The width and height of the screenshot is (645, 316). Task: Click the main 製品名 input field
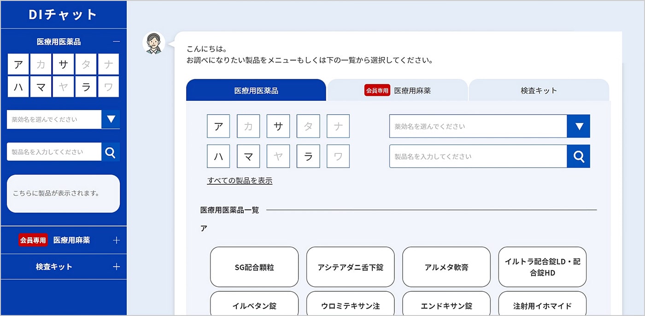coord(478,157)
